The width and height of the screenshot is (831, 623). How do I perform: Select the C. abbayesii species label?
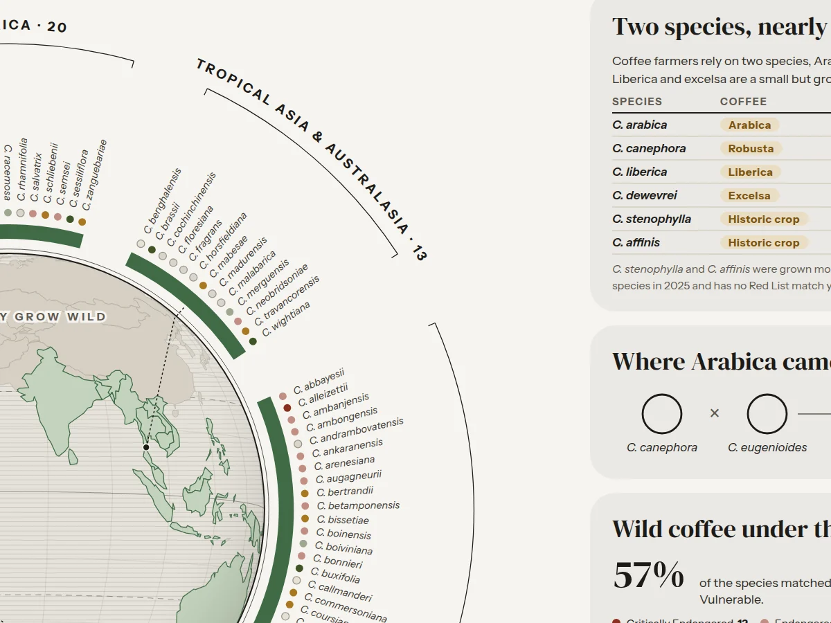click(x=319, y=382)
